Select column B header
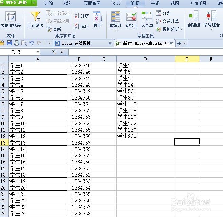The width and height of the screenshot is (223, 217). click(x=79, y=59)
